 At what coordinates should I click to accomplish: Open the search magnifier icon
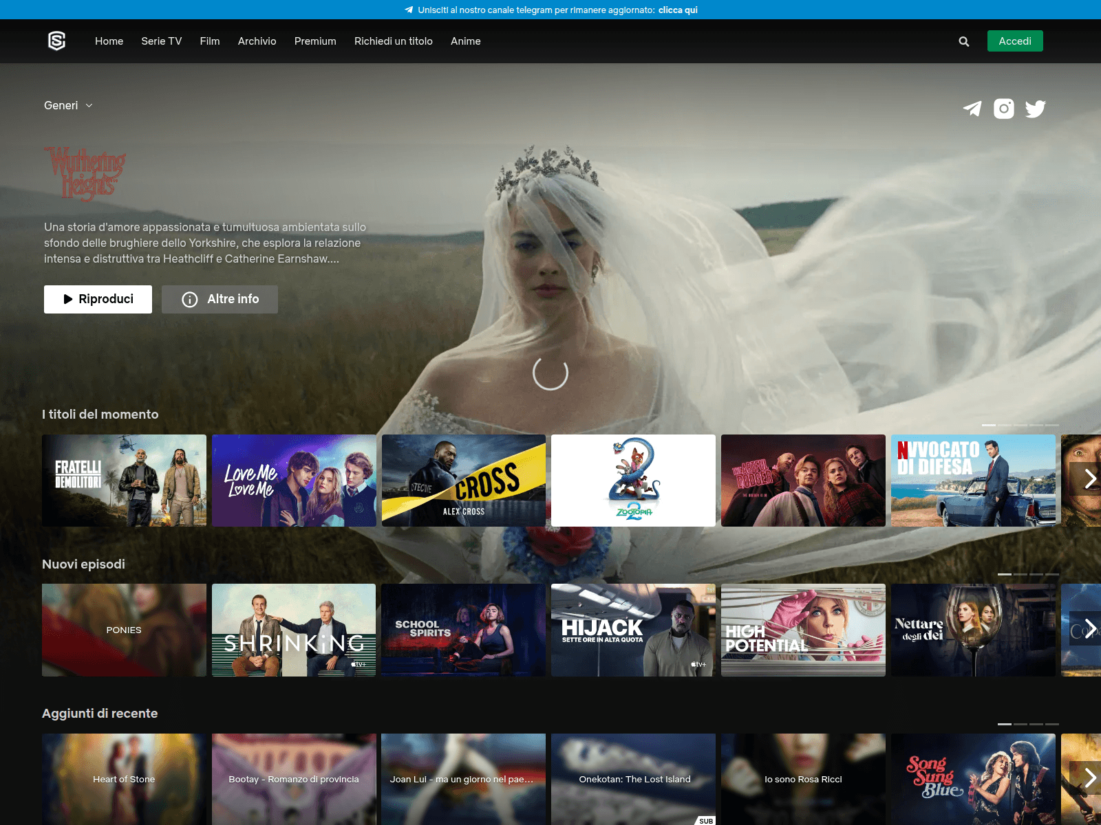(x=963, y=41)
